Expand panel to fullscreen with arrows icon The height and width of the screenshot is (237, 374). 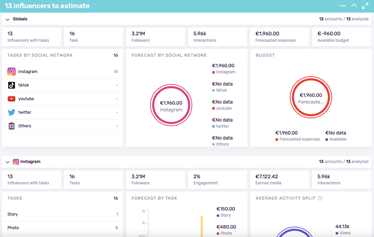(365, 6)
